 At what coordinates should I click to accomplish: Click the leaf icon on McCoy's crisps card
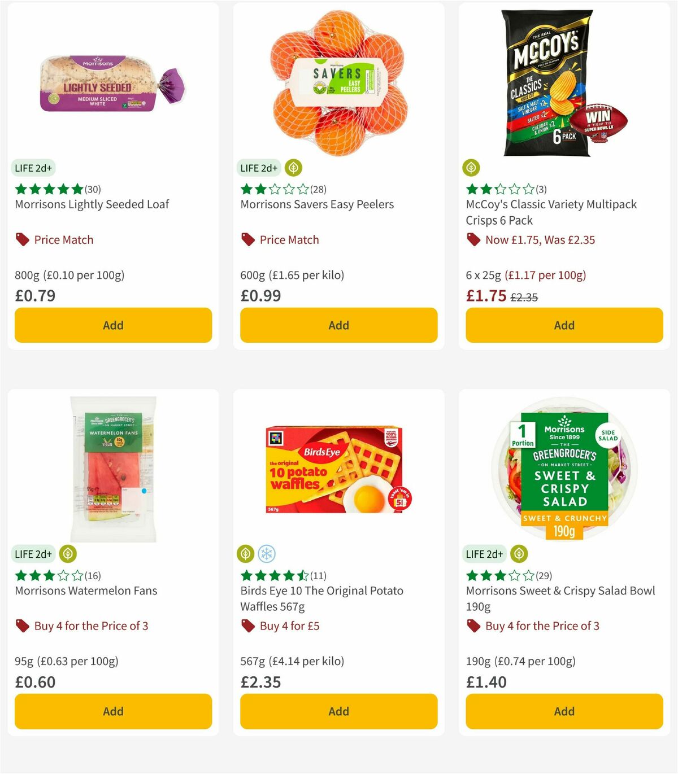click(471, 168)
